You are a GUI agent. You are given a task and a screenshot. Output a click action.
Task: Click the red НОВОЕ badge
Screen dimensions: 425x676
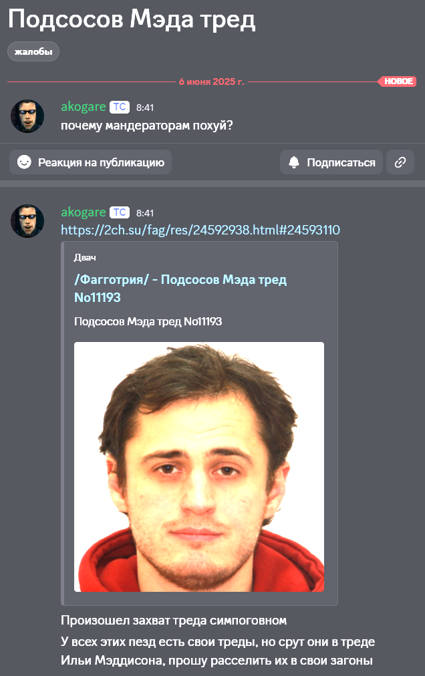click(398, 81)
